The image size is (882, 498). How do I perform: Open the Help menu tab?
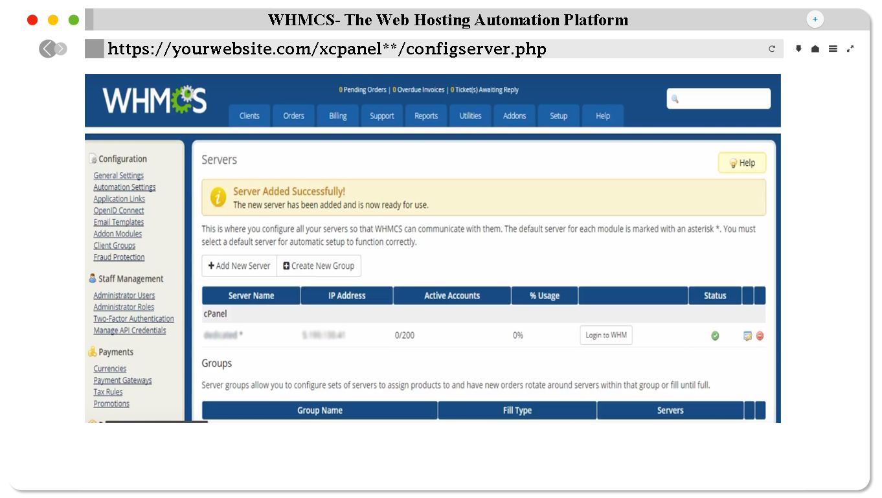(603, 116)
